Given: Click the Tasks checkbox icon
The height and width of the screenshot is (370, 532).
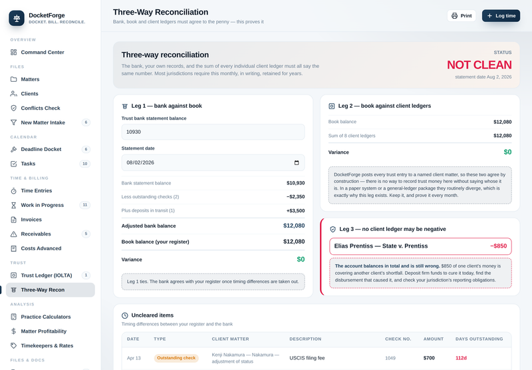Looking at the screenshot, I should [13, 164].
